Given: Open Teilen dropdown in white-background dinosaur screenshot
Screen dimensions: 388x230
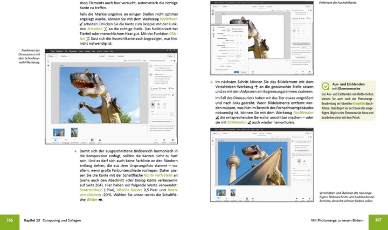Looking at the screenshot, I should pos(308,6).
